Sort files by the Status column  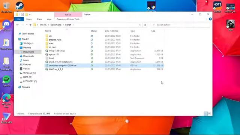(94, 31)
